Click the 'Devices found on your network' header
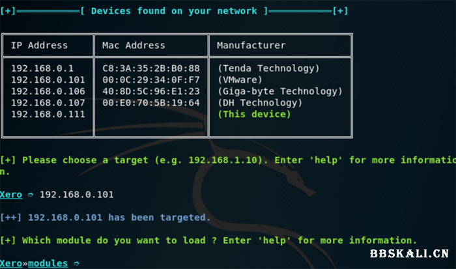456x269 pixels. 174,11
